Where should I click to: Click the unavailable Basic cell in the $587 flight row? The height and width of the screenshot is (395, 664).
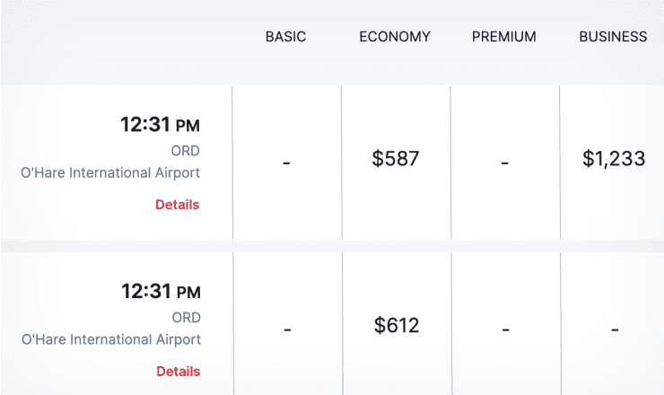(x=287, y=162)
